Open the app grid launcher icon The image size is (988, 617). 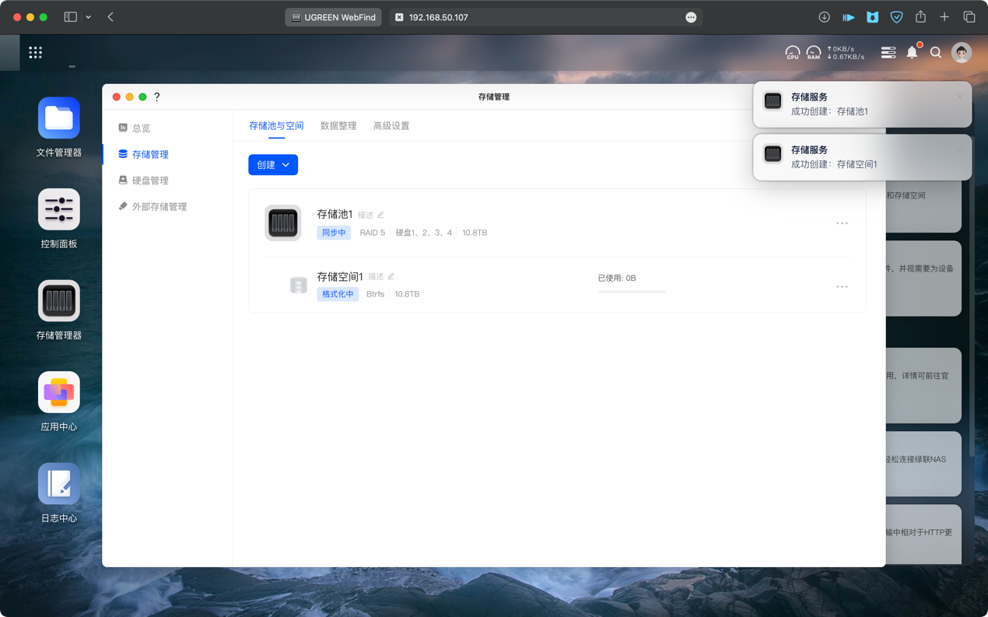pyautogui.click(x=36, y=52)
